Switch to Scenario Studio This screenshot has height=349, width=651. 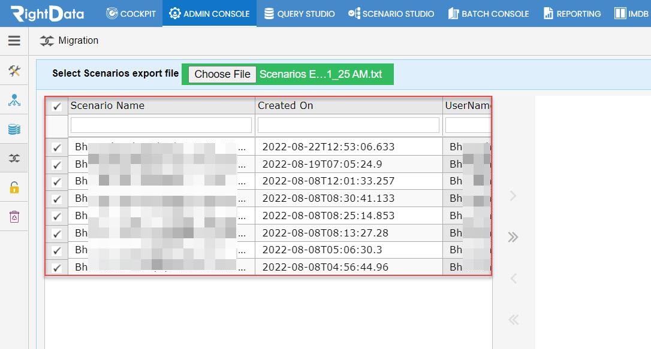(391, 14)
